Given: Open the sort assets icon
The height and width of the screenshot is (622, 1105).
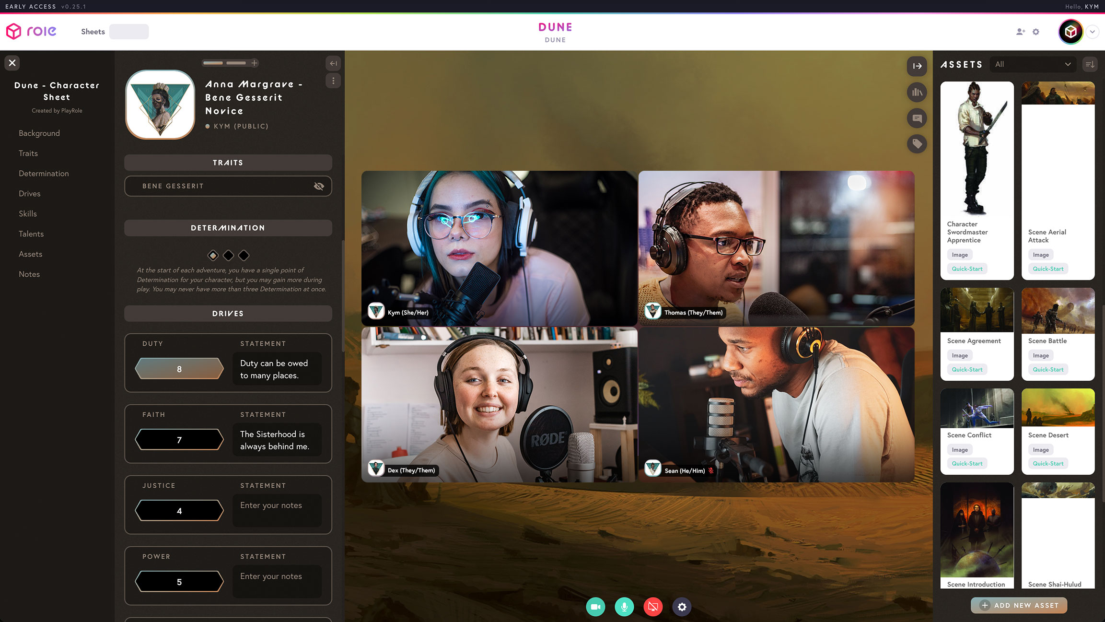Looking at the screenshot, I should pos(1090,64).
